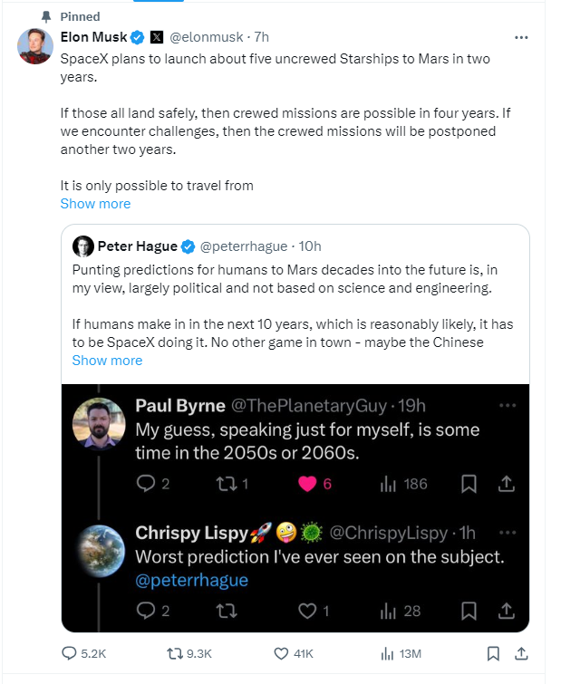Image resolution: width=561 pixels, height=684 pixels.
Task: Click the X affiliation badge icon
Action: coord(157,37)
